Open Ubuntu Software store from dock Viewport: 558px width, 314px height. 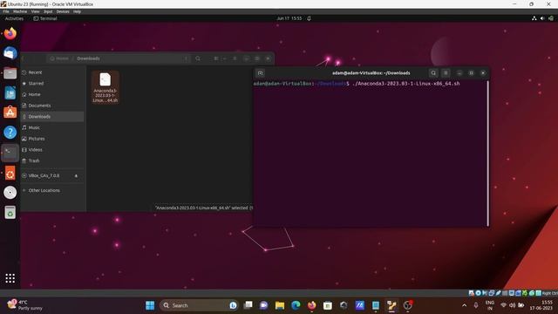(x=10, y=113)
